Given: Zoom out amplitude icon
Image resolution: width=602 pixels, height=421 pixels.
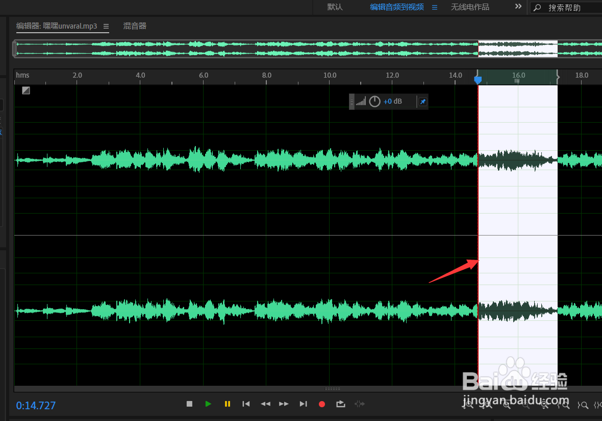Looking at the screenshot, I should pyautogui.click(x=487, y=405).
